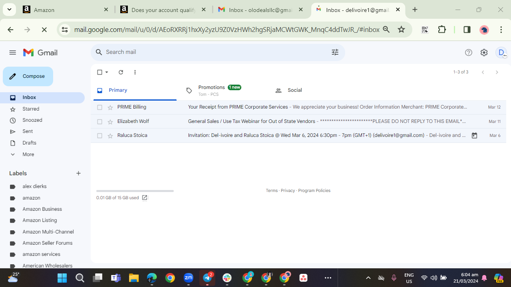Open the Drafts folder
The height and width of the screenshot is (287, 511).
tap(42, 143)
